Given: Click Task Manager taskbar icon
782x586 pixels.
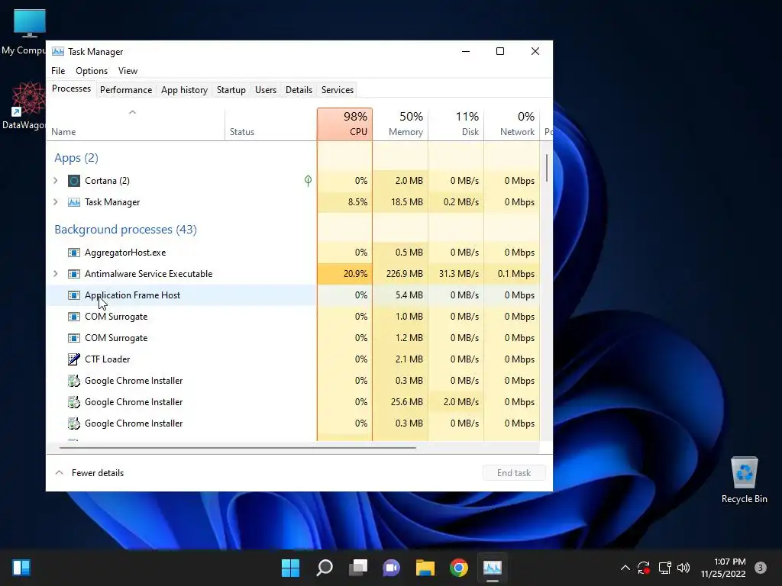Looking at the screenshot, I should point(493,568).
